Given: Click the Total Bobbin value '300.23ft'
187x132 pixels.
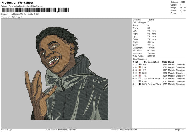Looking at the screenshot, I should click(151, 56).
